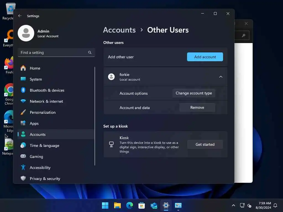This screenshot has width=283, height=212.
Task: Click the network status tray icon
Action: click(242, 205)
